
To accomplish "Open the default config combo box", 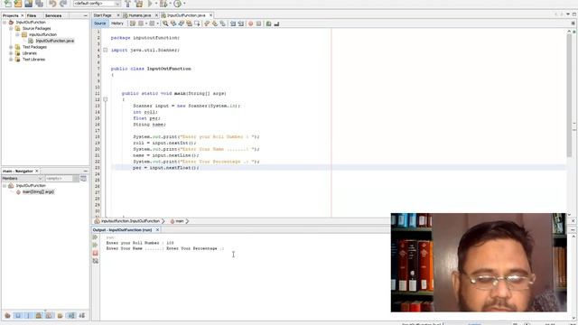I will 97,4.
